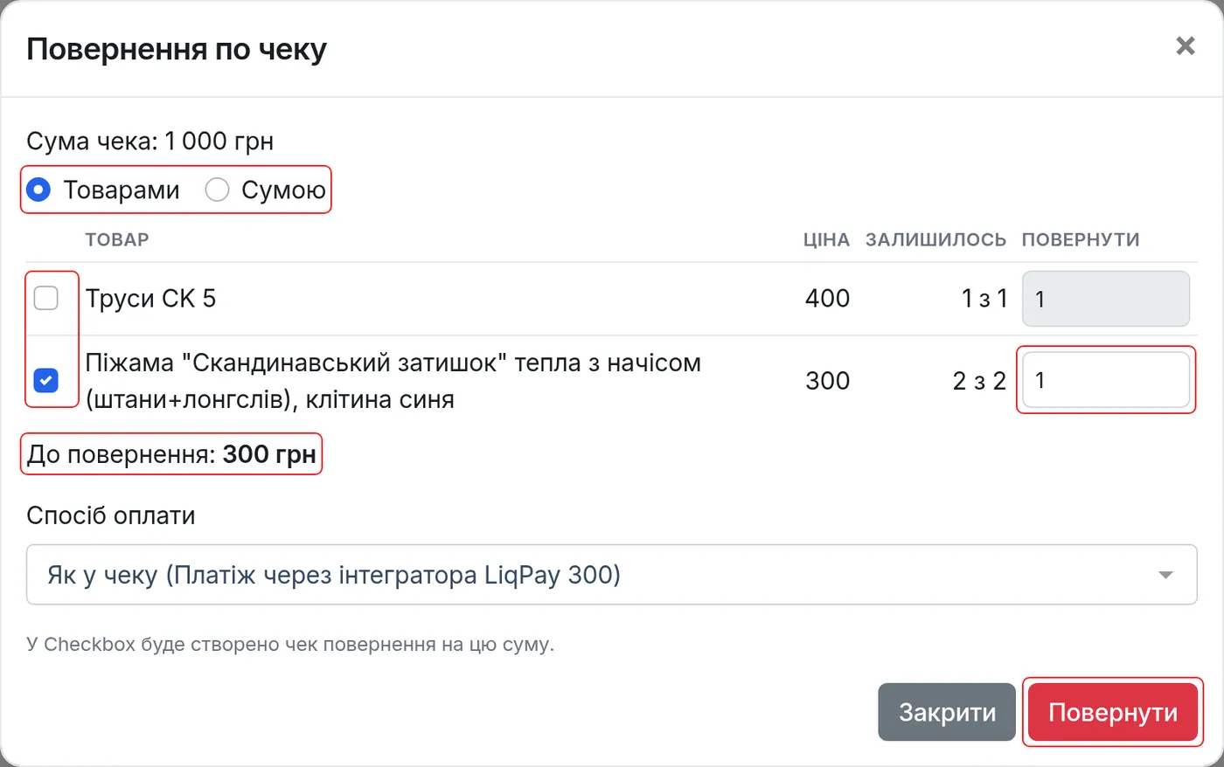
Task: Click the return quantity field for Труси СК 5
Action: point(1105,299)
